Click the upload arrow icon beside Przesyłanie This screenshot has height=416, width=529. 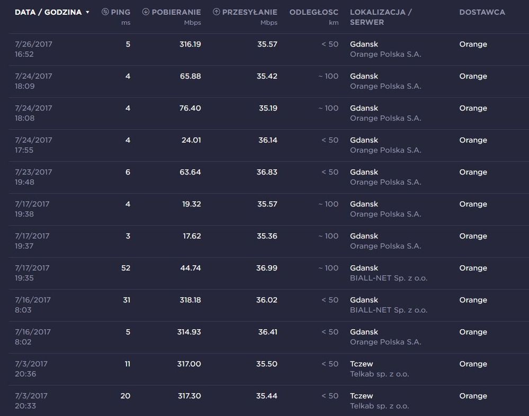216,12
